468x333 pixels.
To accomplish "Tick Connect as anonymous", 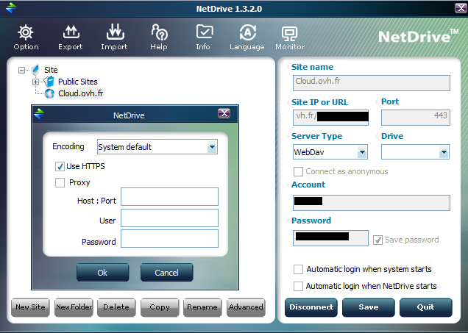I will (x=298, y=172).
